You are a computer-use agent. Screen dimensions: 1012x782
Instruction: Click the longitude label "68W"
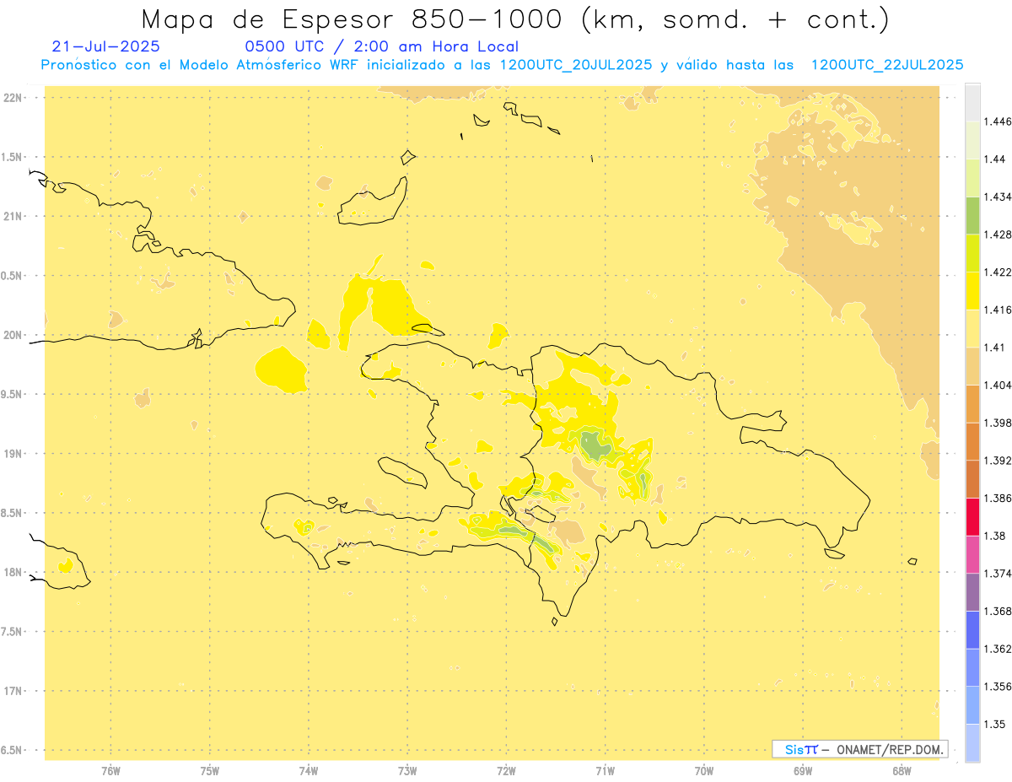point(902,771)
